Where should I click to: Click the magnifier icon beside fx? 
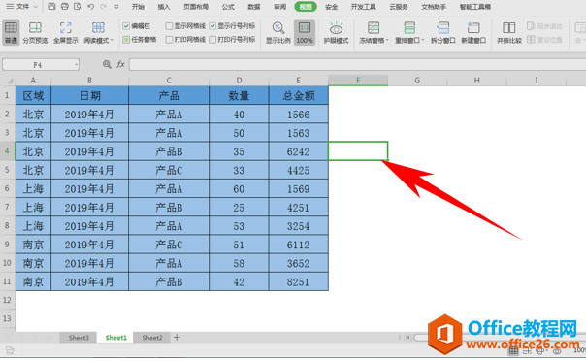pos(107,64)
